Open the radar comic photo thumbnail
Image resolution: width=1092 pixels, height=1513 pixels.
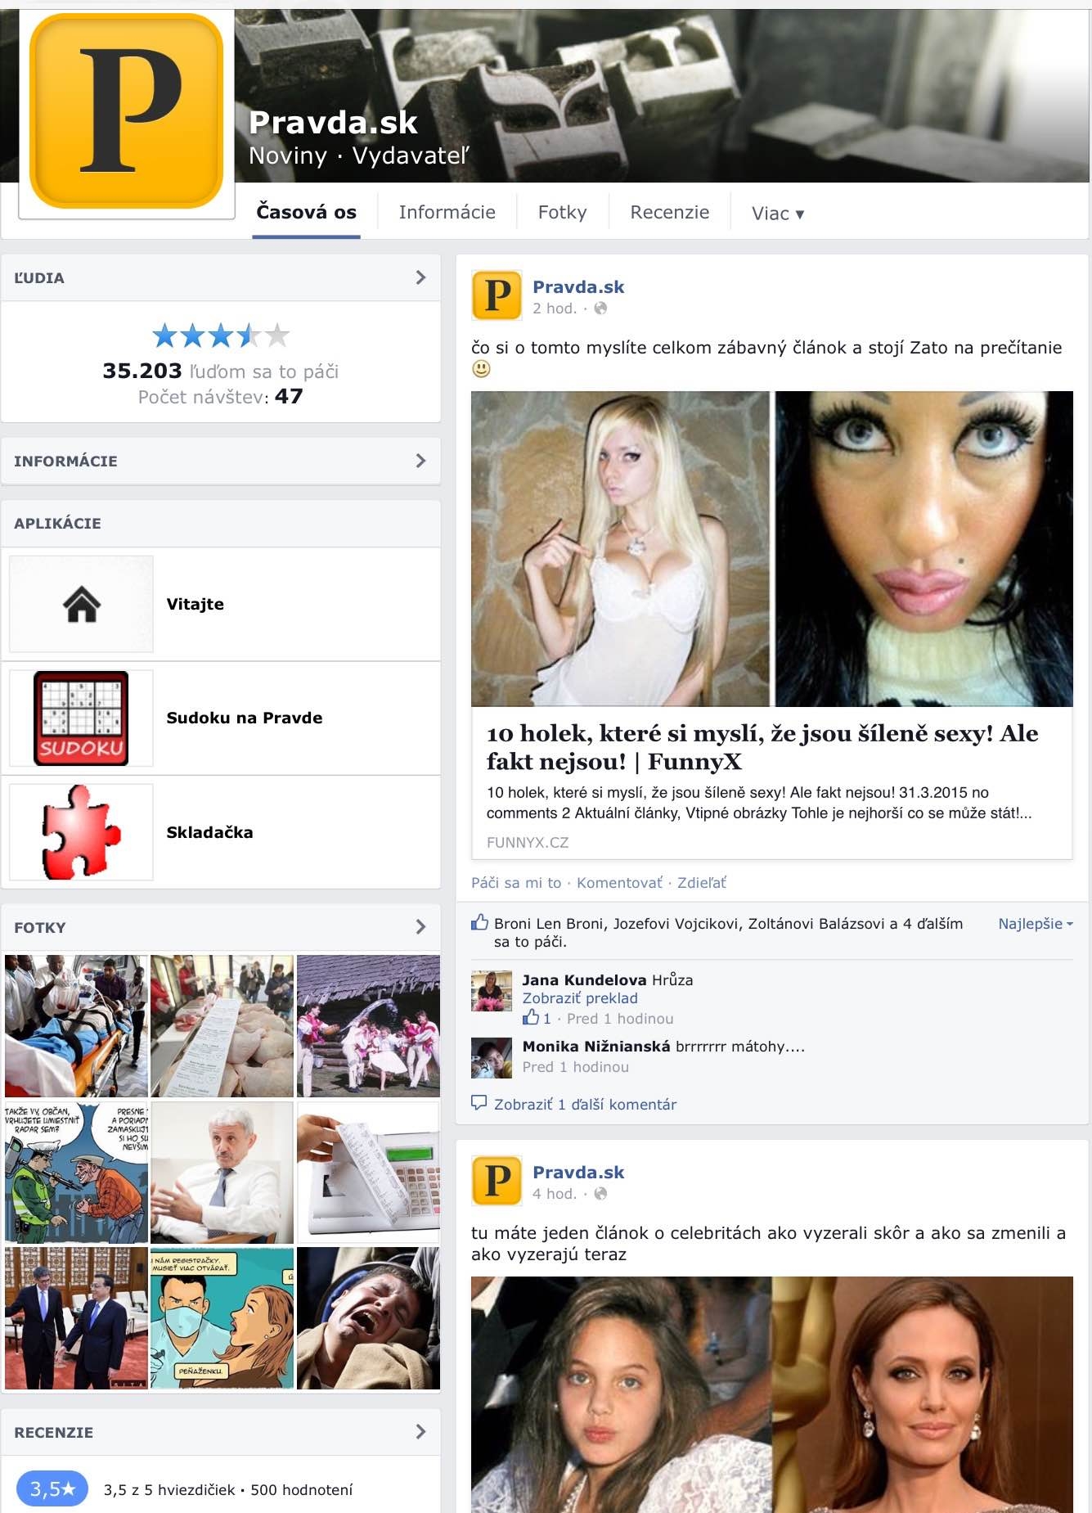77,1172
